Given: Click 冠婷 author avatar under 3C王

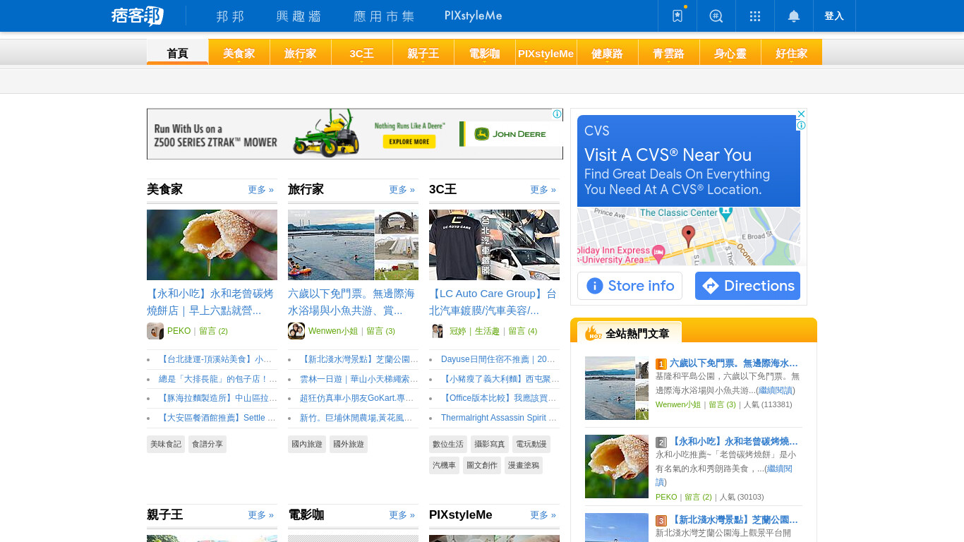Looking at the screenshot, I should coord(438,331).
